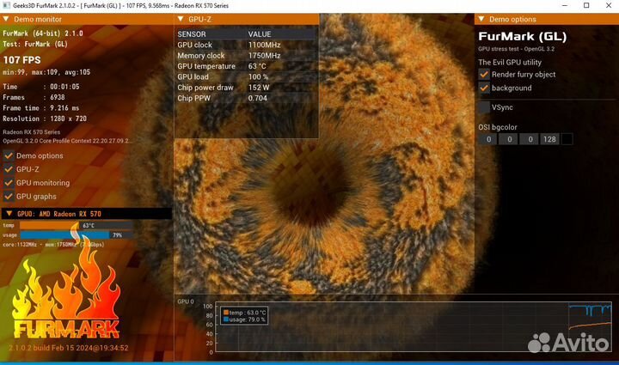Click the first OSI bgcolor value field
Screen dimensions: 619x365
pyautogui.click(x=488, y=139)
